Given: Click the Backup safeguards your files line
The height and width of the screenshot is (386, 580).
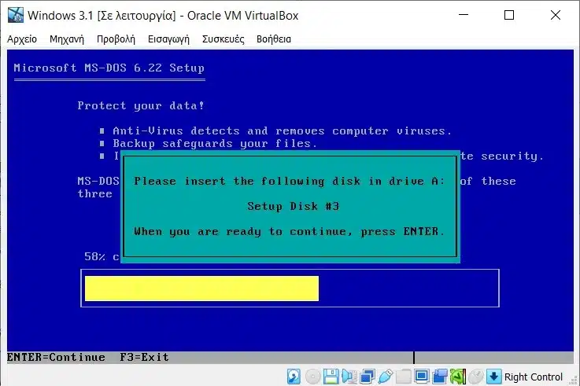Looking at the screenshot, I should pos(215,144).
